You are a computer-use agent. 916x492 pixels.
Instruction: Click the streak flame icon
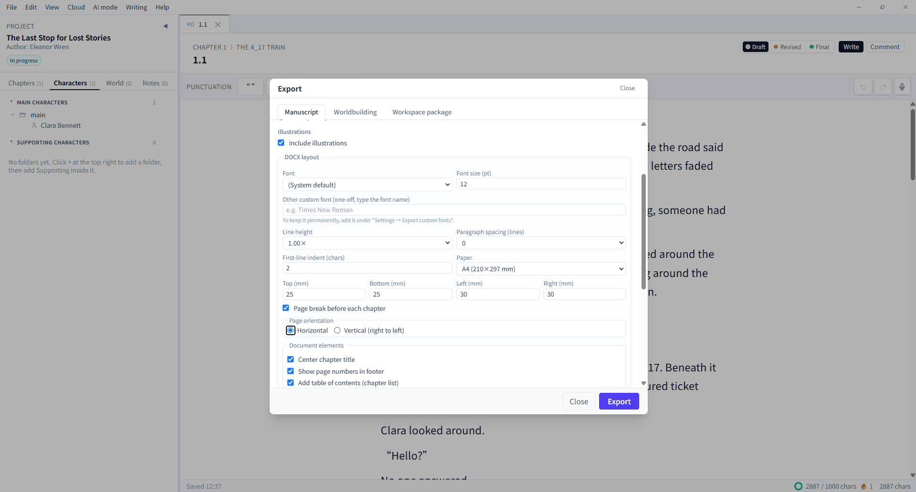pyautogui.click(x=863, y=486)
